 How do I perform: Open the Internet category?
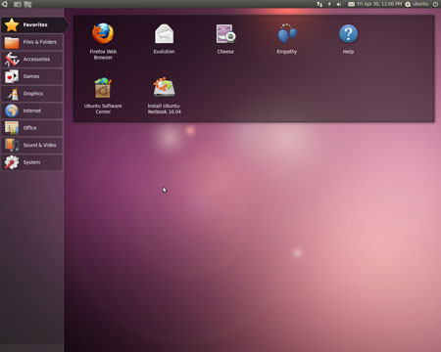(x=31, y=110)
